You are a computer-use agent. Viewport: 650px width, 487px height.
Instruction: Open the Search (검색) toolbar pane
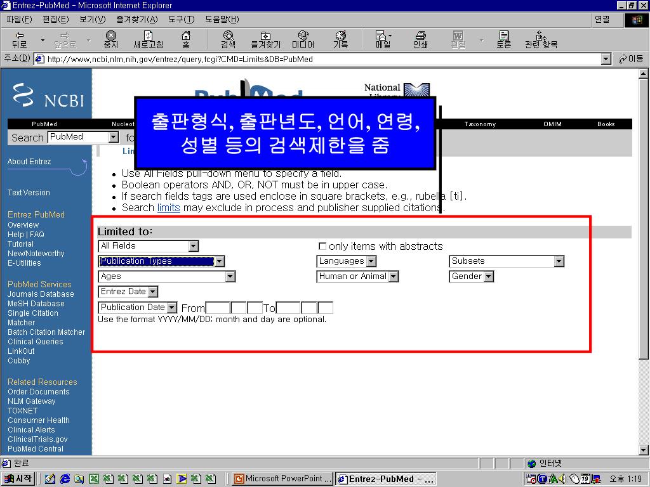(228, 40)
